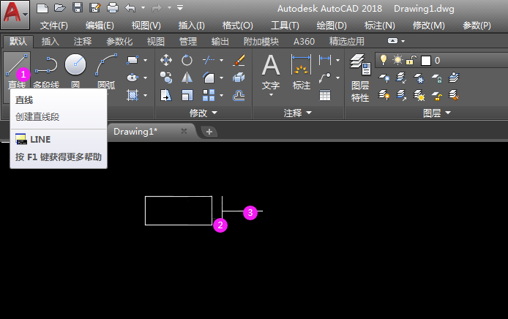Image resolution: width=508 pixels, height=319 pixels.
Task: Turn off a layer with Off icon
Action: [x=384, y=78]
